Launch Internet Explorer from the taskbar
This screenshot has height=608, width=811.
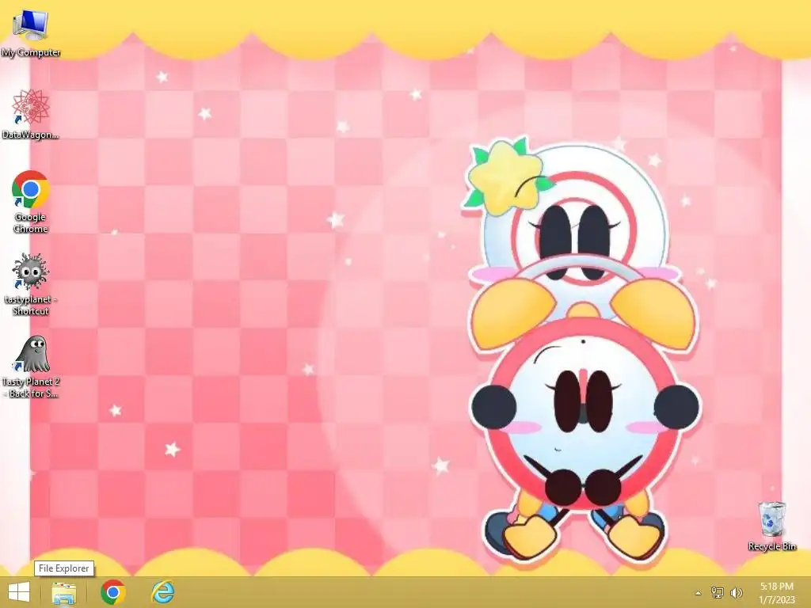162,592
